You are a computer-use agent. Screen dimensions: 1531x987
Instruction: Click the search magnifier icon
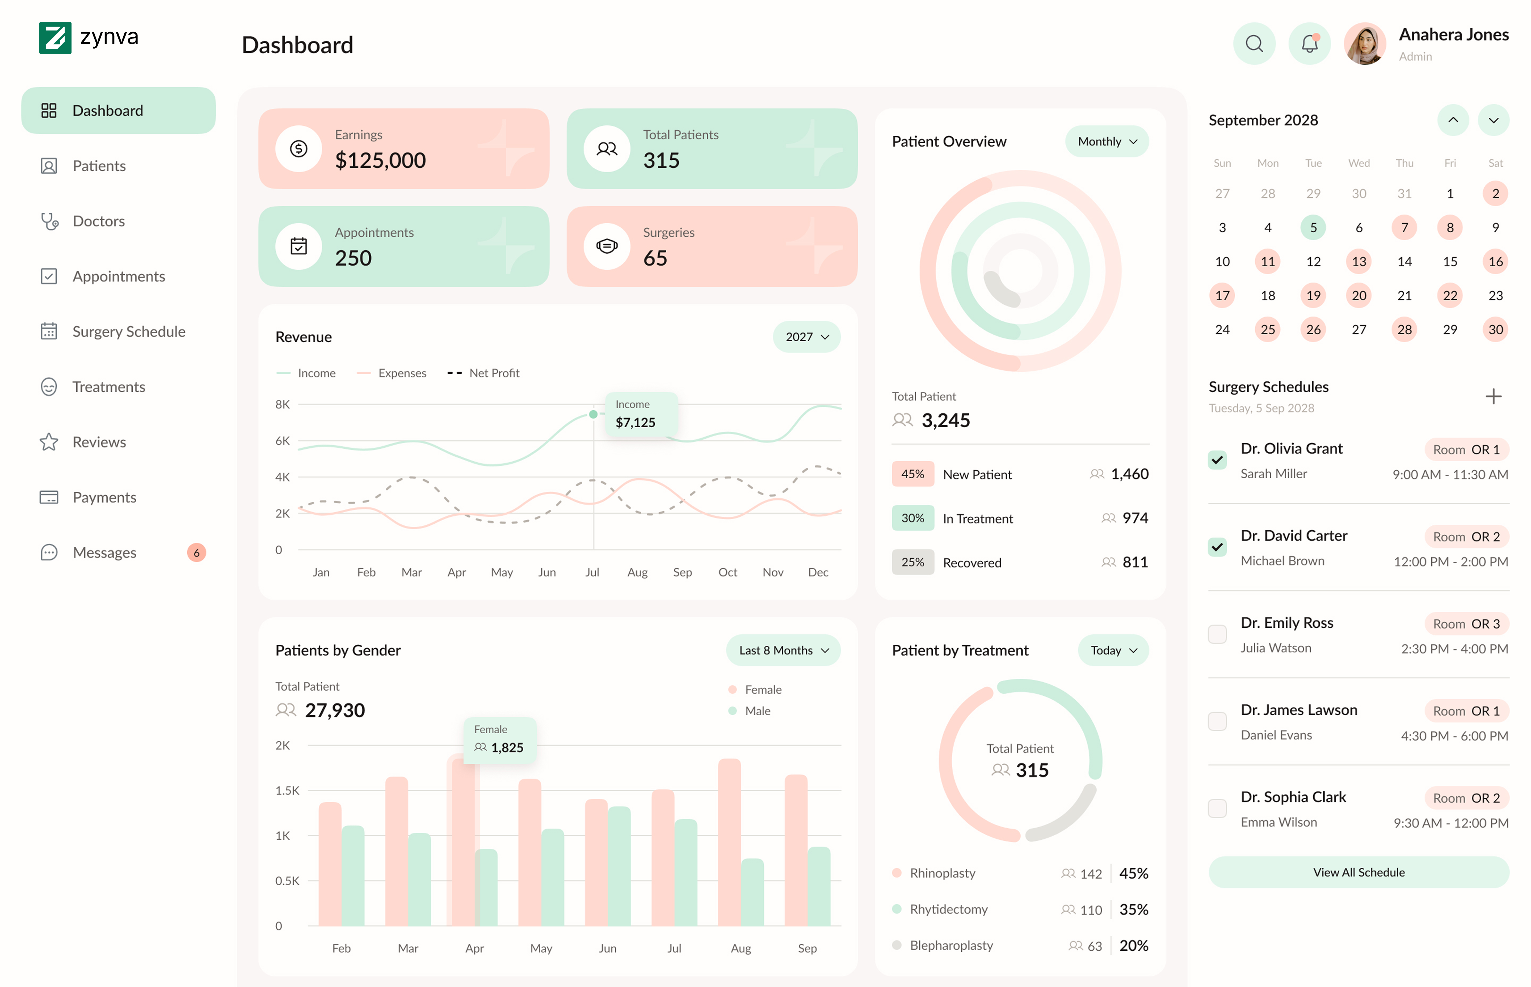point(1254,44)
